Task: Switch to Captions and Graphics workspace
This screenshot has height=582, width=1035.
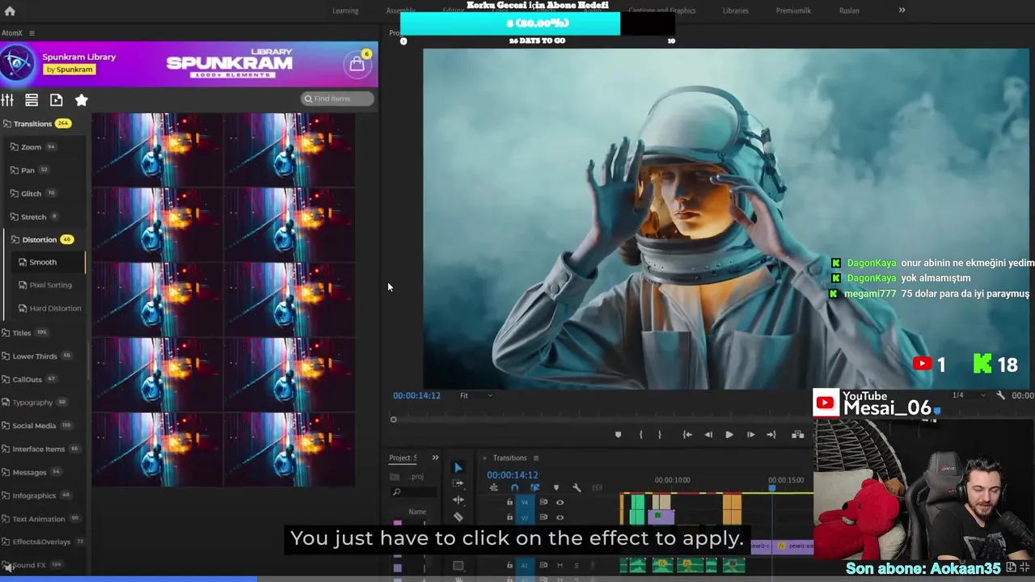Action: (662, 11)
